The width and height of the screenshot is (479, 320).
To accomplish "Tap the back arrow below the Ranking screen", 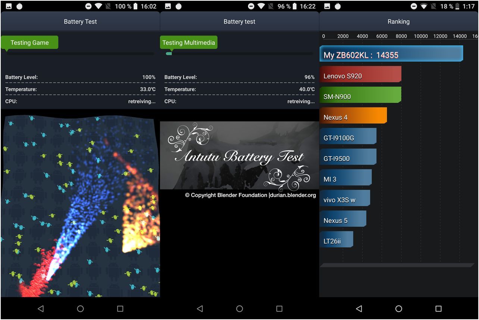I will (x=359, y=309).
